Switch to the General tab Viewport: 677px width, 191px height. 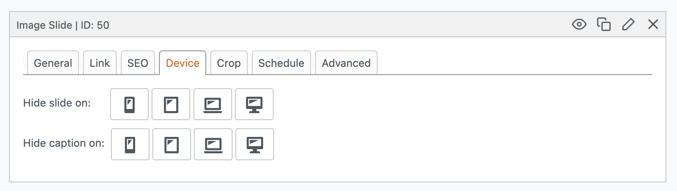pos(53,63)
